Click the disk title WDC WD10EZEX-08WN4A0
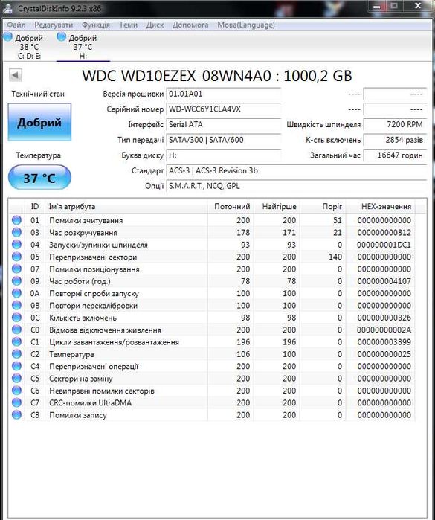The image size is (435, 520). click(x=176, y=76)
